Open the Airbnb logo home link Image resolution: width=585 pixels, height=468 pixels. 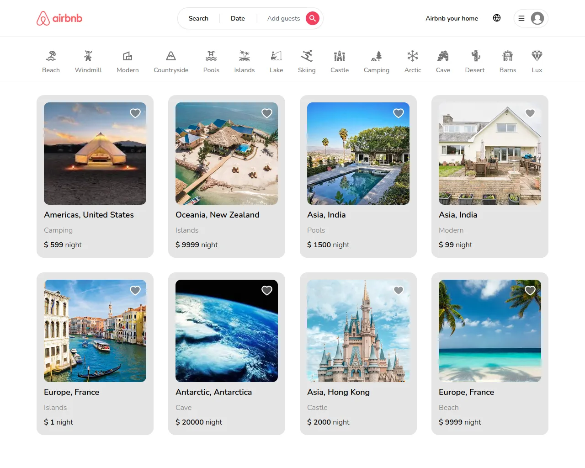tap(59, 18)
